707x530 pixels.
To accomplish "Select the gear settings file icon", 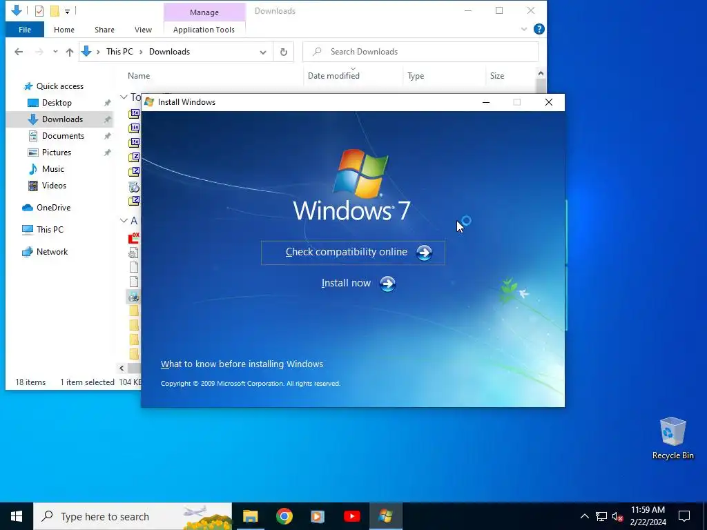I will (x=133, y=253).
